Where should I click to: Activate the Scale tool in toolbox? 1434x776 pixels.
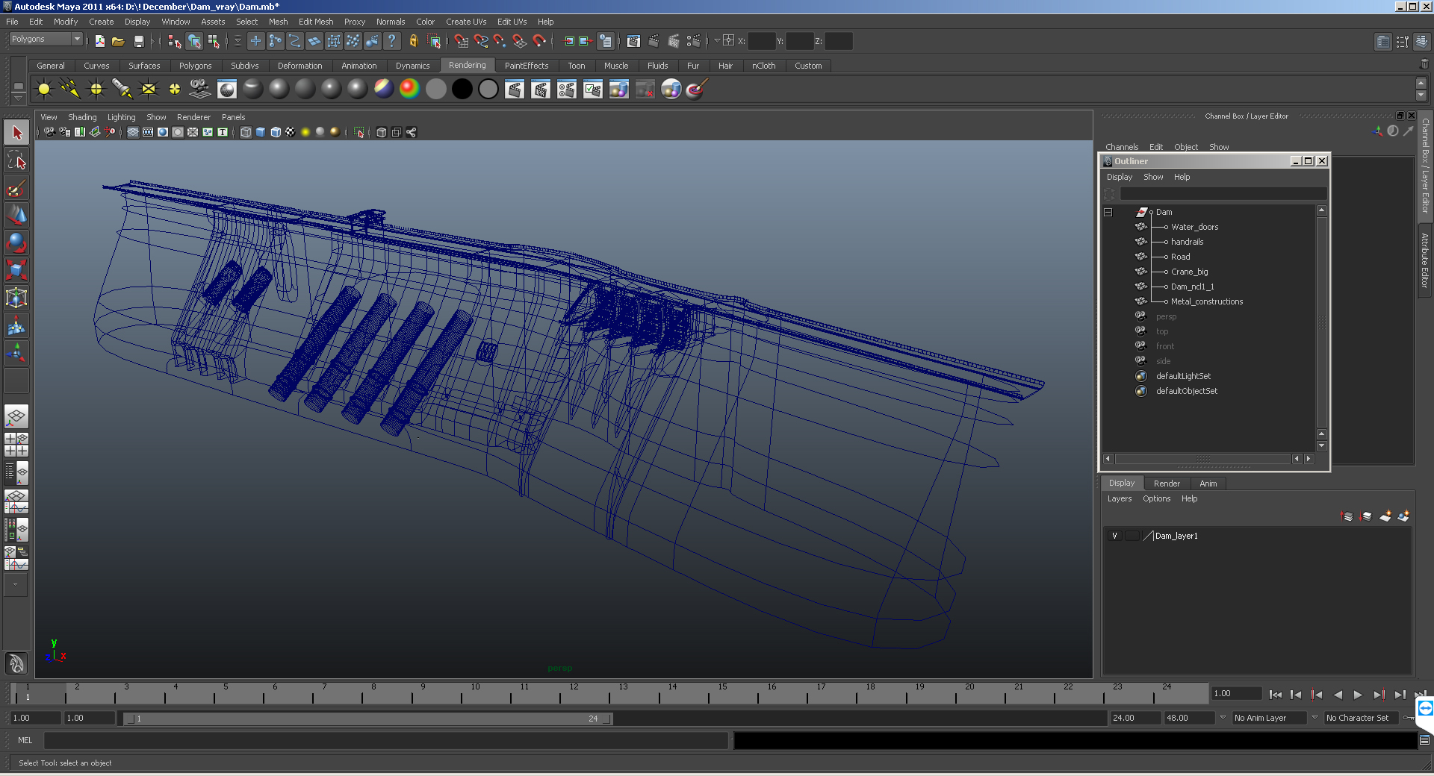coord(16,270)
